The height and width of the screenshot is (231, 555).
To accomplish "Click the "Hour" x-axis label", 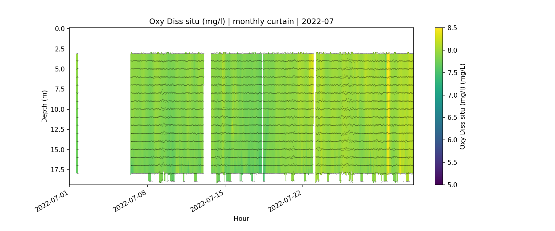I will tap(241, 219).
